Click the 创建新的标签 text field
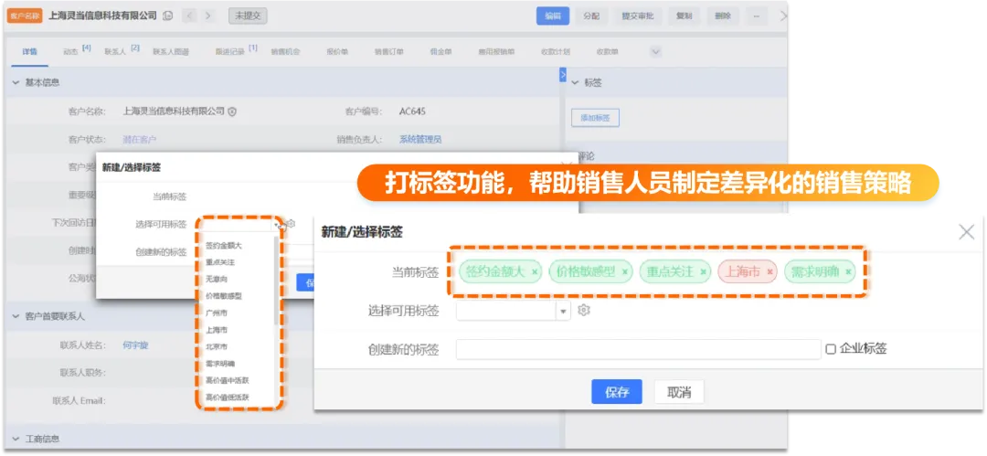 click(x=638, y=349)
